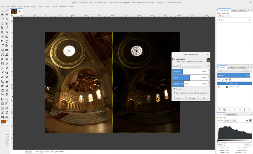This screenshot has width=253, height=154.
Task: Select the Crop tool
Action: (2, 41)
